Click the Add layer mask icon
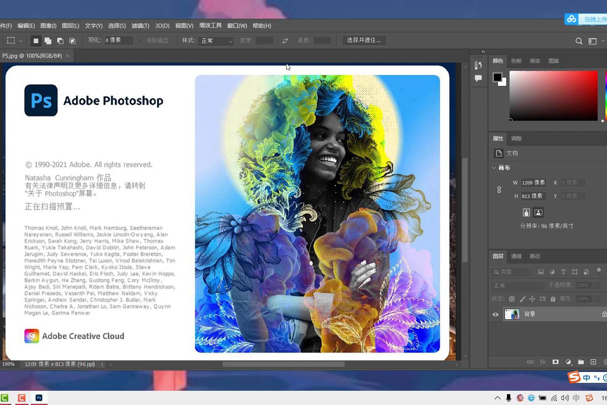Viewport: 607px width, 405px height. coord(555,362)
